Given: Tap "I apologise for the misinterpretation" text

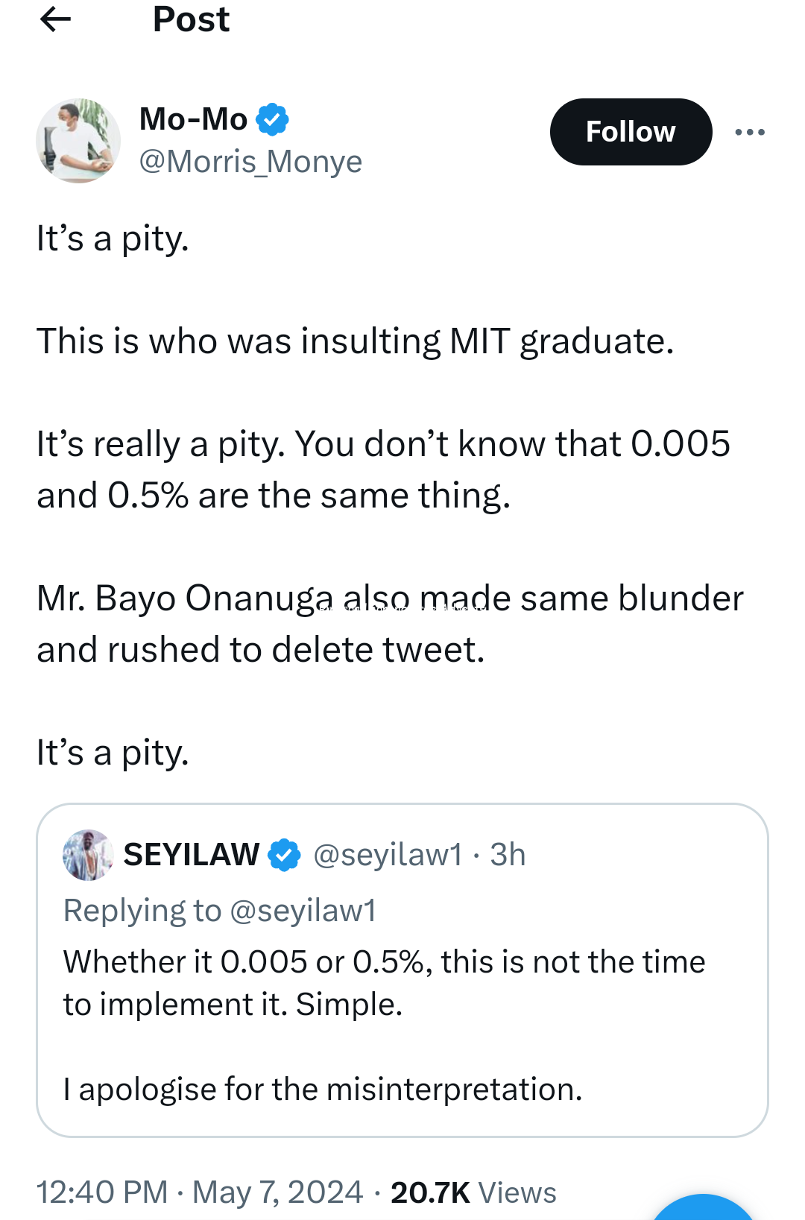Looking at the screenshot, I should click(x=323, y=1090).
